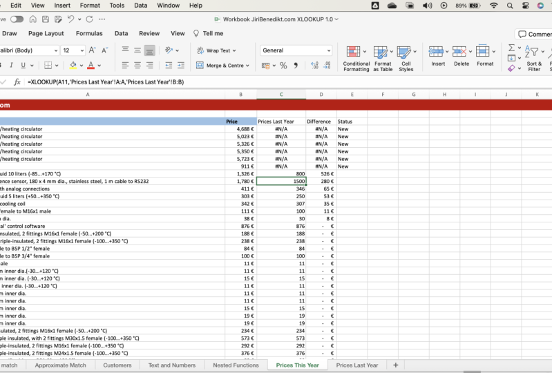This screenshot has width=552, height=373.
Task: Switch to Nested Functions sheet
Action: (x=236, y=365)
